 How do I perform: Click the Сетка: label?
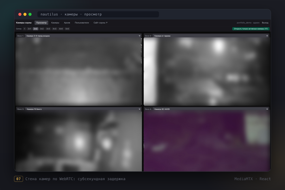click(19, 29)
